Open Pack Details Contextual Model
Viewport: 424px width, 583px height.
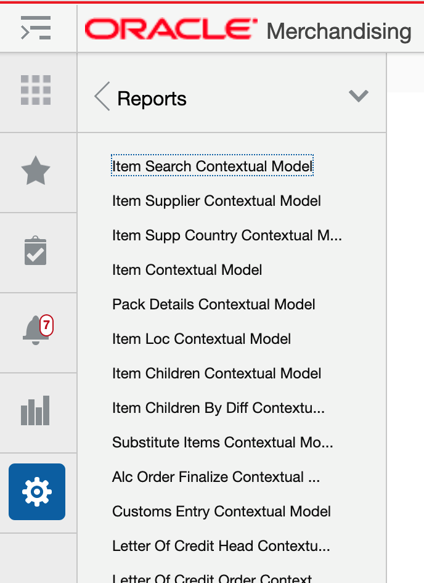pyautogui.click(x=213, y=304)
